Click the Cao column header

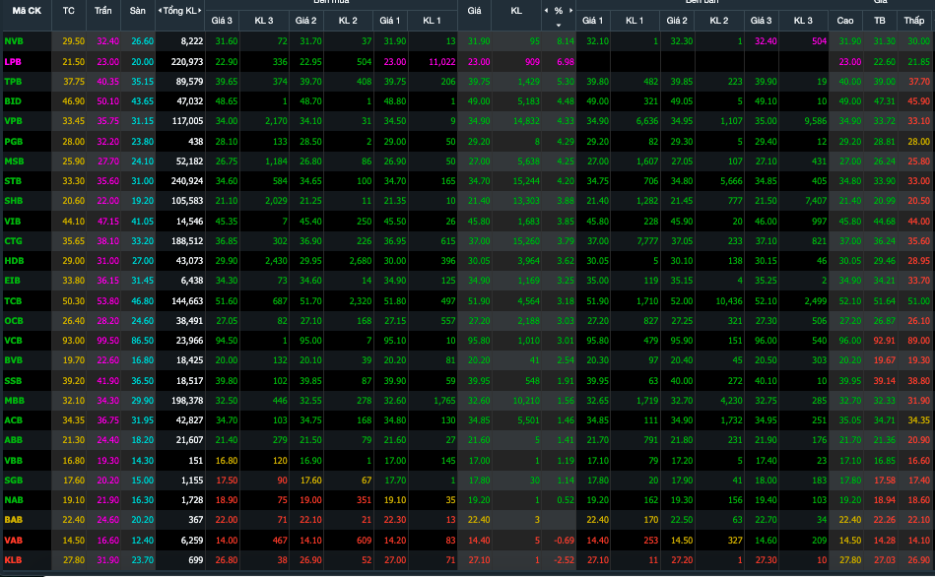click(845, 20)
